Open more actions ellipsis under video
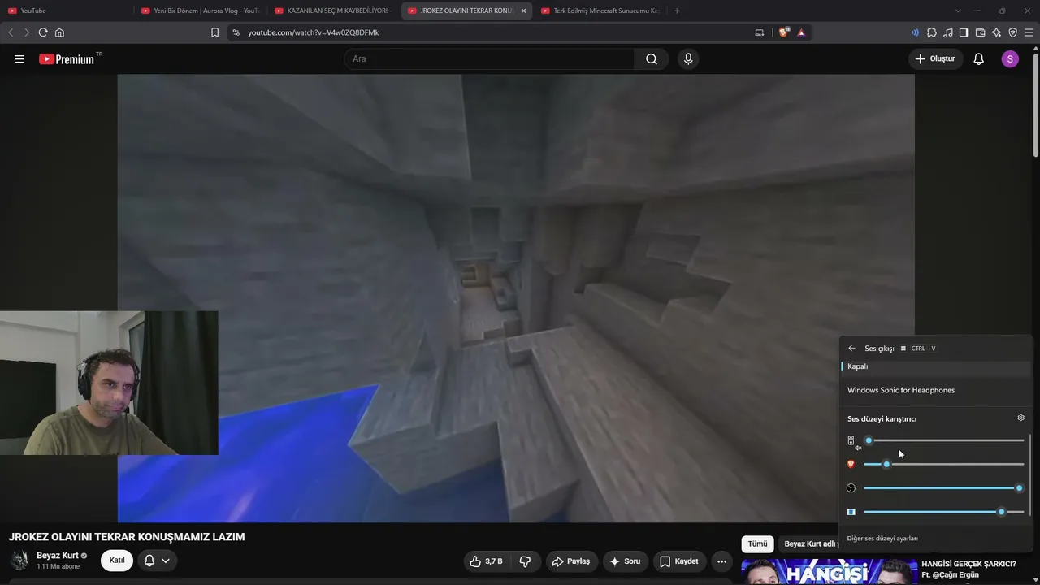The image size is (1040, 585). click(x=721, y=561)
